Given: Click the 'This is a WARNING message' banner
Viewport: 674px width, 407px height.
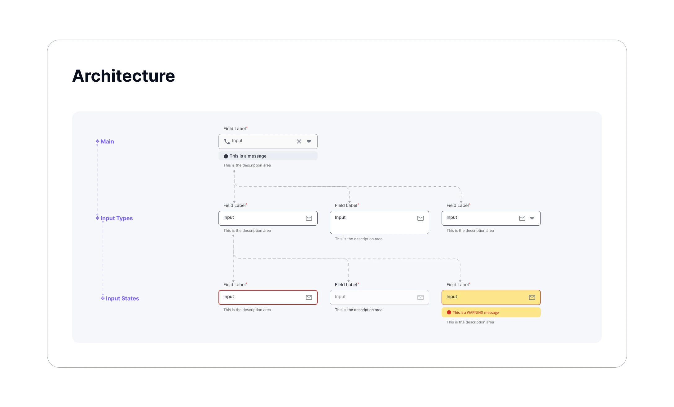Looking at the screenshot, I should 491,313.
